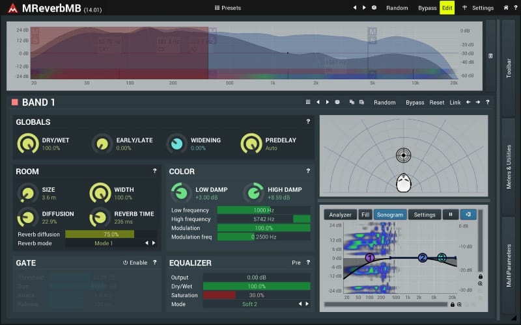Click the top Random button

(397, 8)
